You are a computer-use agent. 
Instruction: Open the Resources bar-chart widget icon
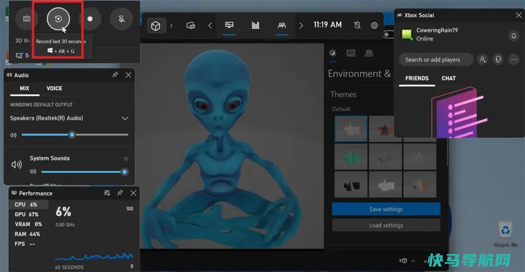point(256,25)
